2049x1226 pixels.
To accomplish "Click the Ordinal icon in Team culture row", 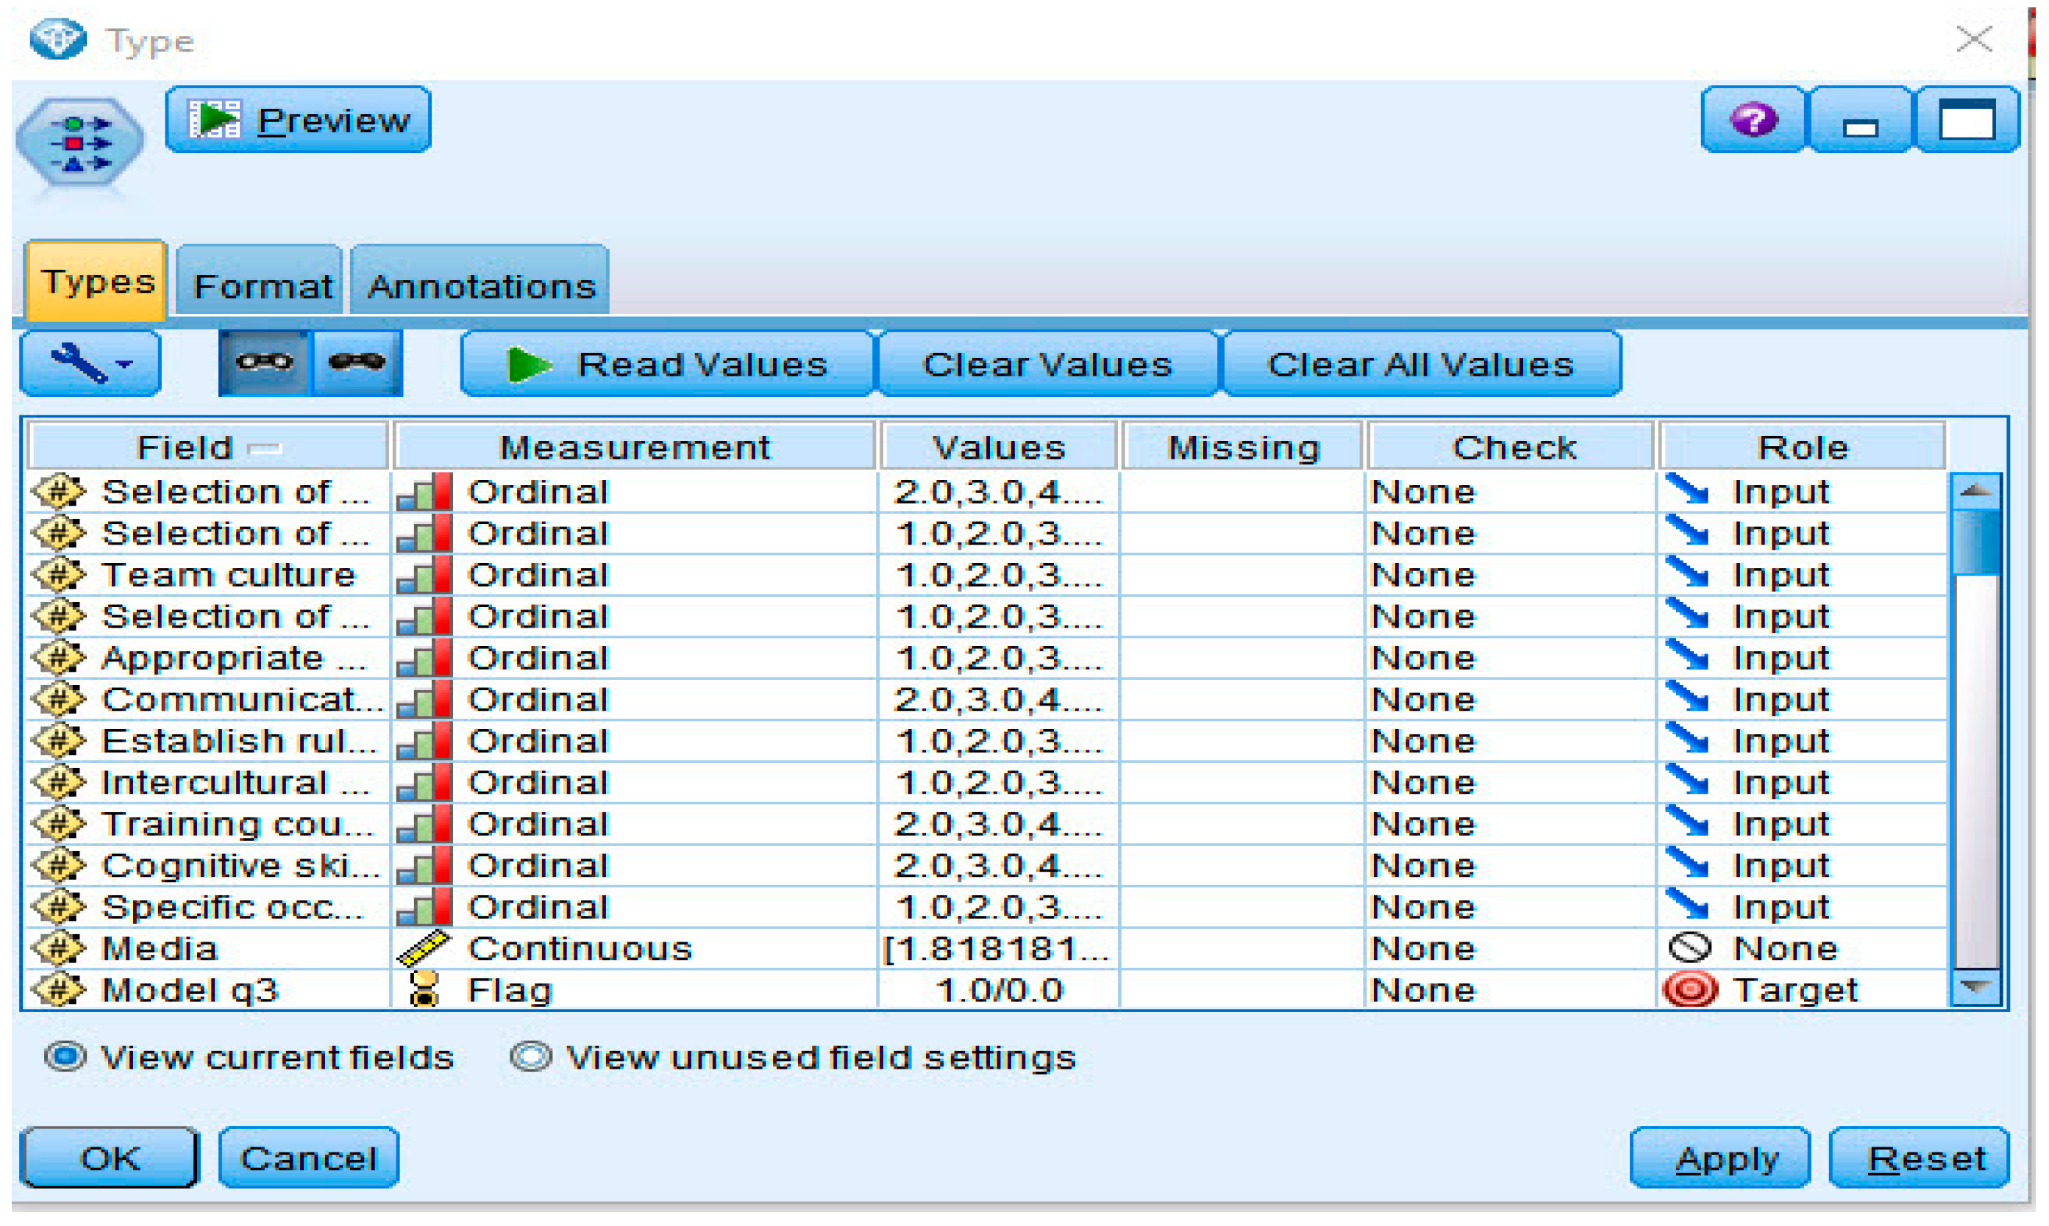I will pos(424,575).
